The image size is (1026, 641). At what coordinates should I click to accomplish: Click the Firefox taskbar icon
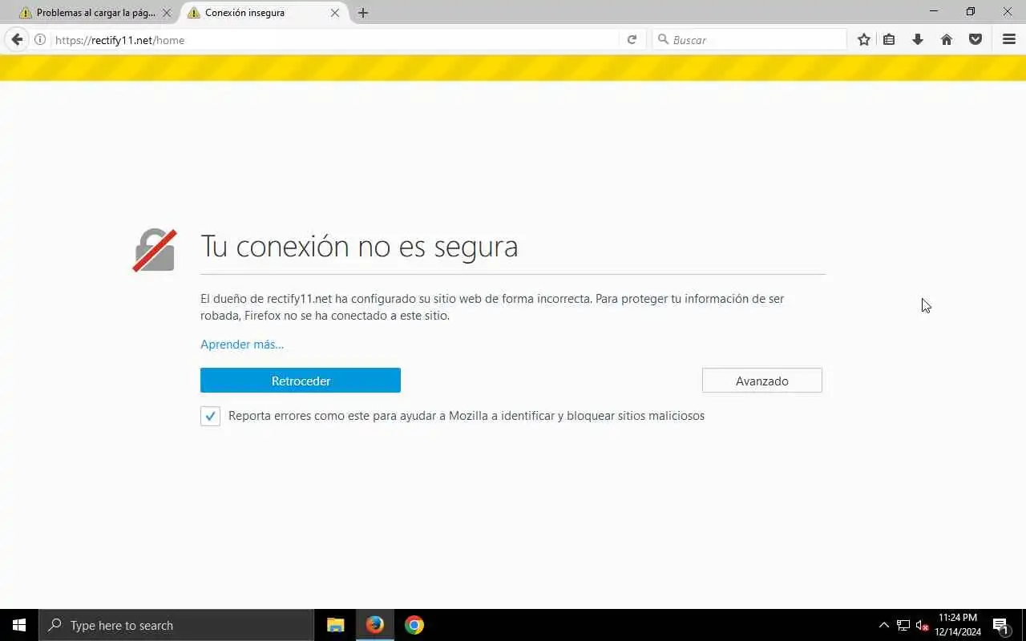(x=374, y=625)
